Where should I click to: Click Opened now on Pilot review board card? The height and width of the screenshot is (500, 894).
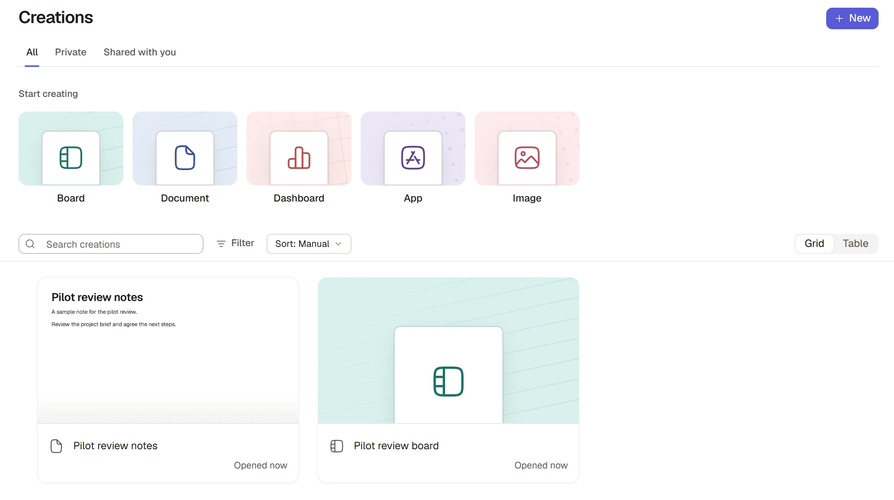pyautogui.click(x=541, y=465)
